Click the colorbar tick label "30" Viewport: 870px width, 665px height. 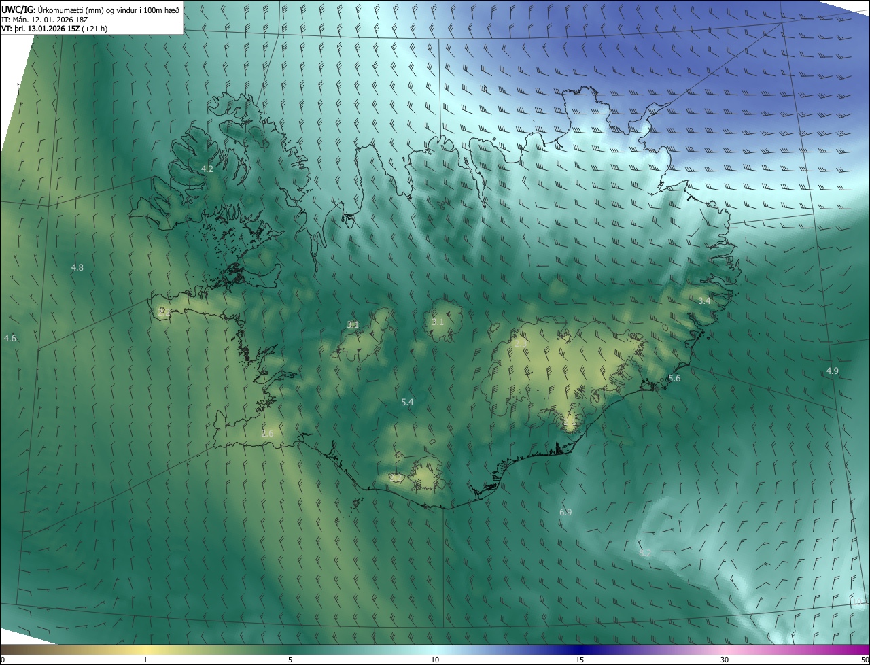click(725, 660)
